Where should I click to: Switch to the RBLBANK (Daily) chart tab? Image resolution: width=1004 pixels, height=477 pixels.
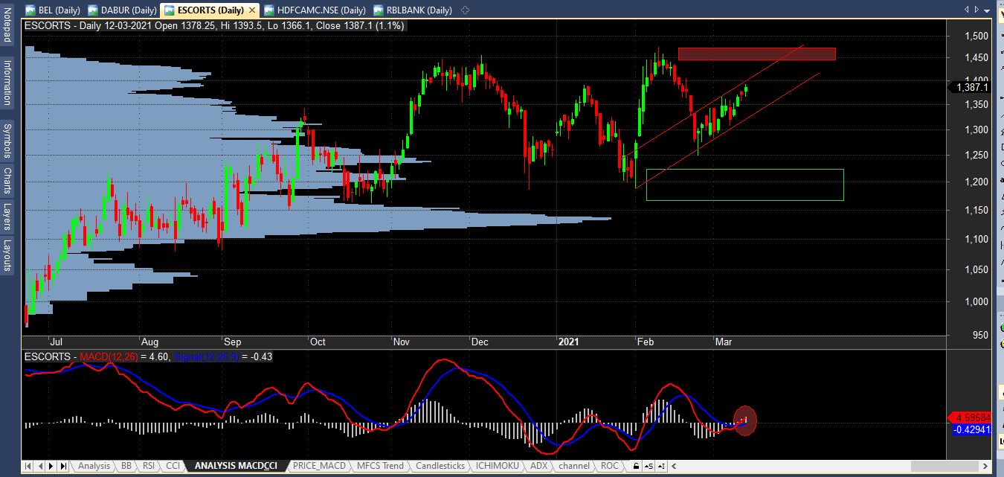click(413, 10)
